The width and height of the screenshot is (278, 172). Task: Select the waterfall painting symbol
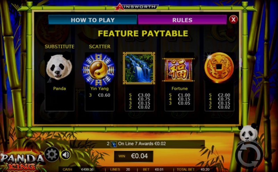click(139, 68)
